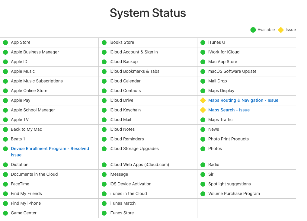Open the Maps Routing & Navigation issue link
307x221 pixels.
coord(243,100)
